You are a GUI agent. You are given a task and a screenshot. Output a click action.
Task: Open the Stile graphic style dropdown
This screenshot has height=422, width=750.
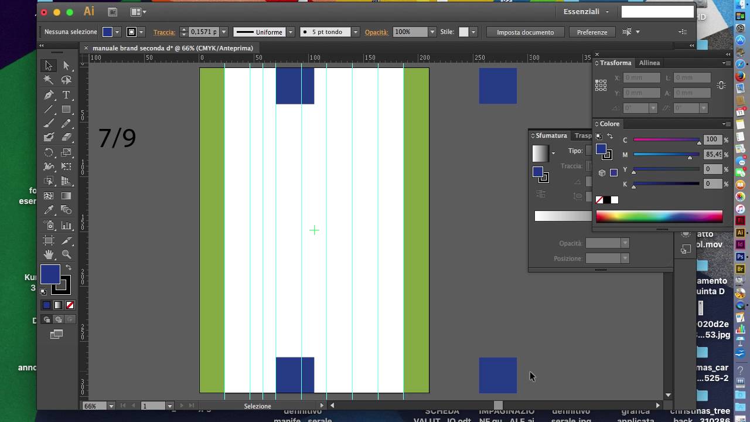point(473,32)
